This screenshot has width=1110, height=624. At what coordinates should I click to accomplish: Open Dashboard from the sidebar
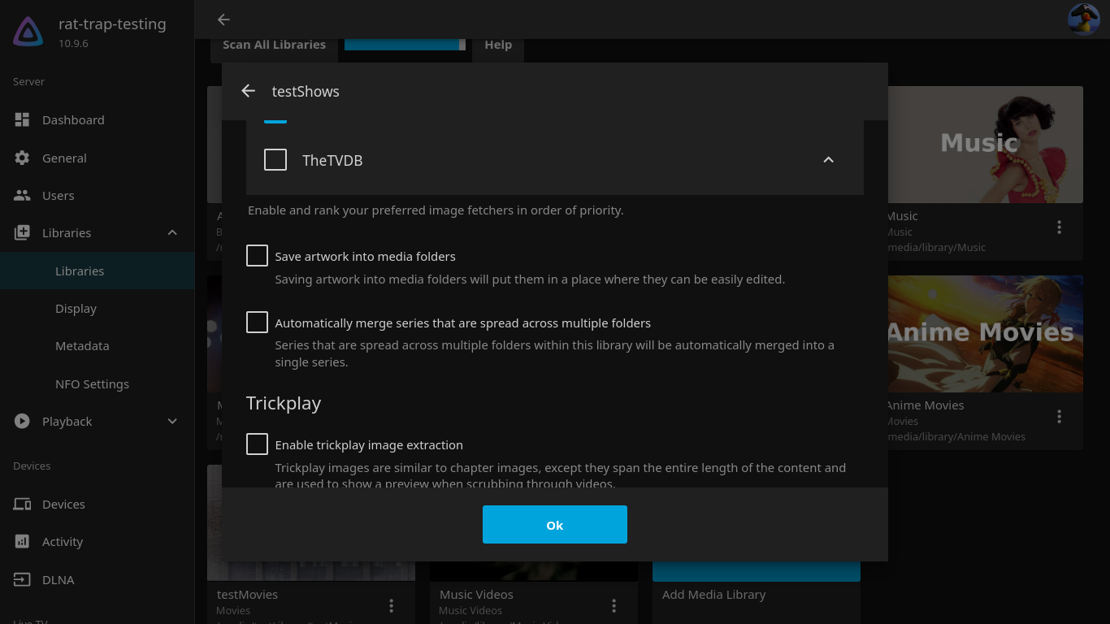(73, 120)
